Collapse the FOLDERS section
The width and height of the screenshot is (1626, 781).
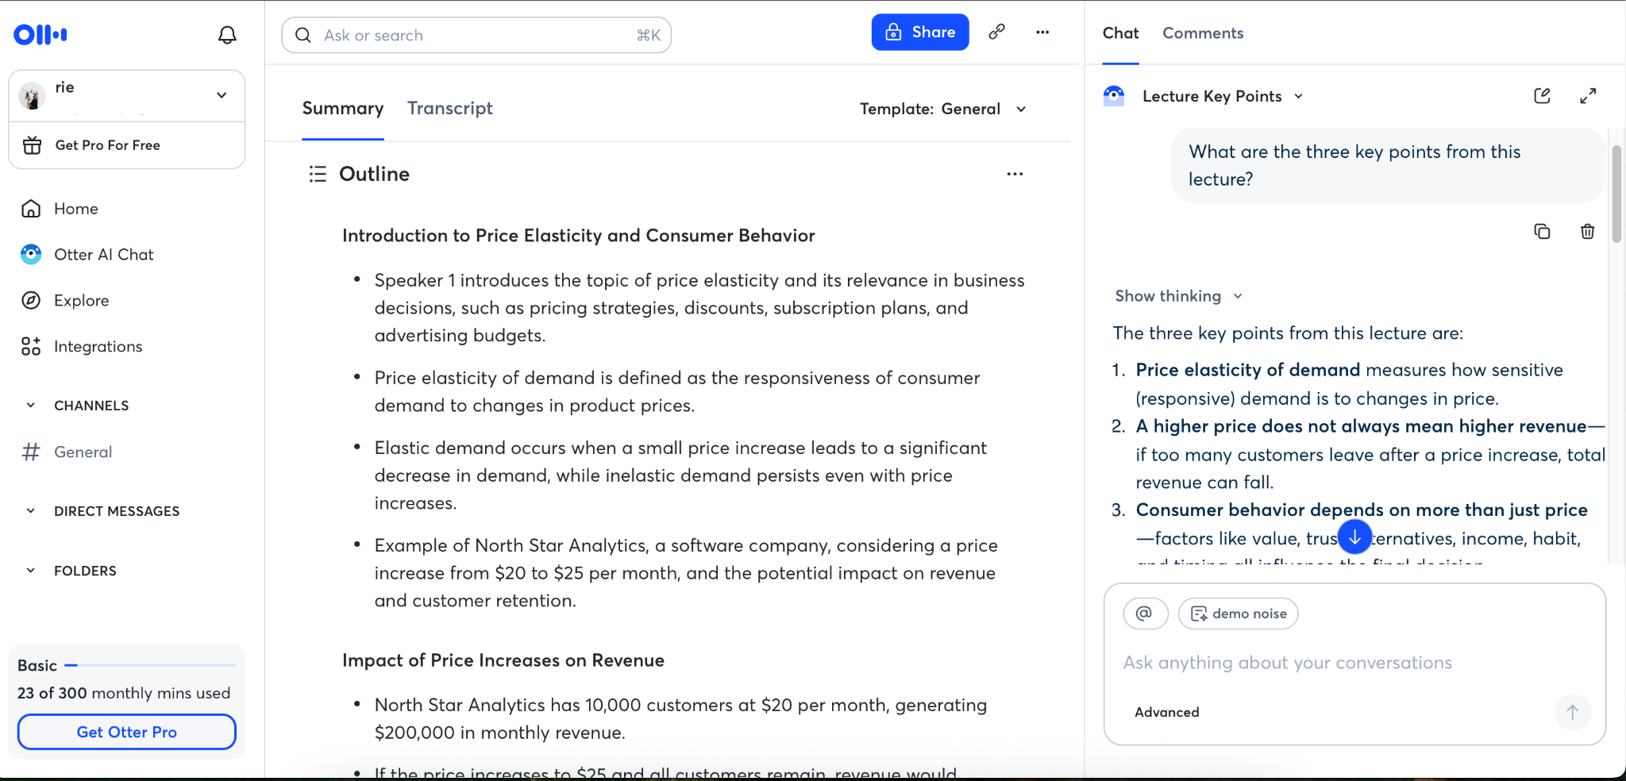click(31, 571)
